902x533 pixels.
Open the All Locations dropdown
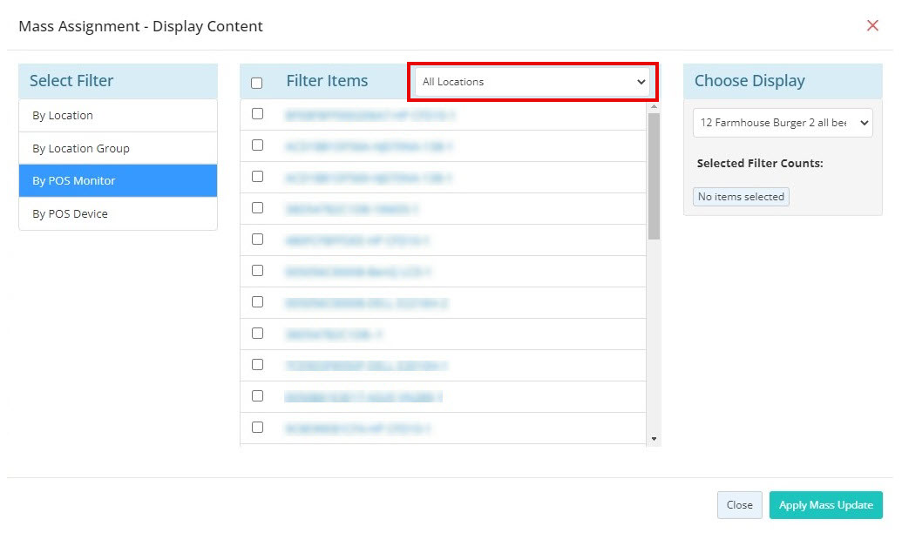click(x=532, y=82)
